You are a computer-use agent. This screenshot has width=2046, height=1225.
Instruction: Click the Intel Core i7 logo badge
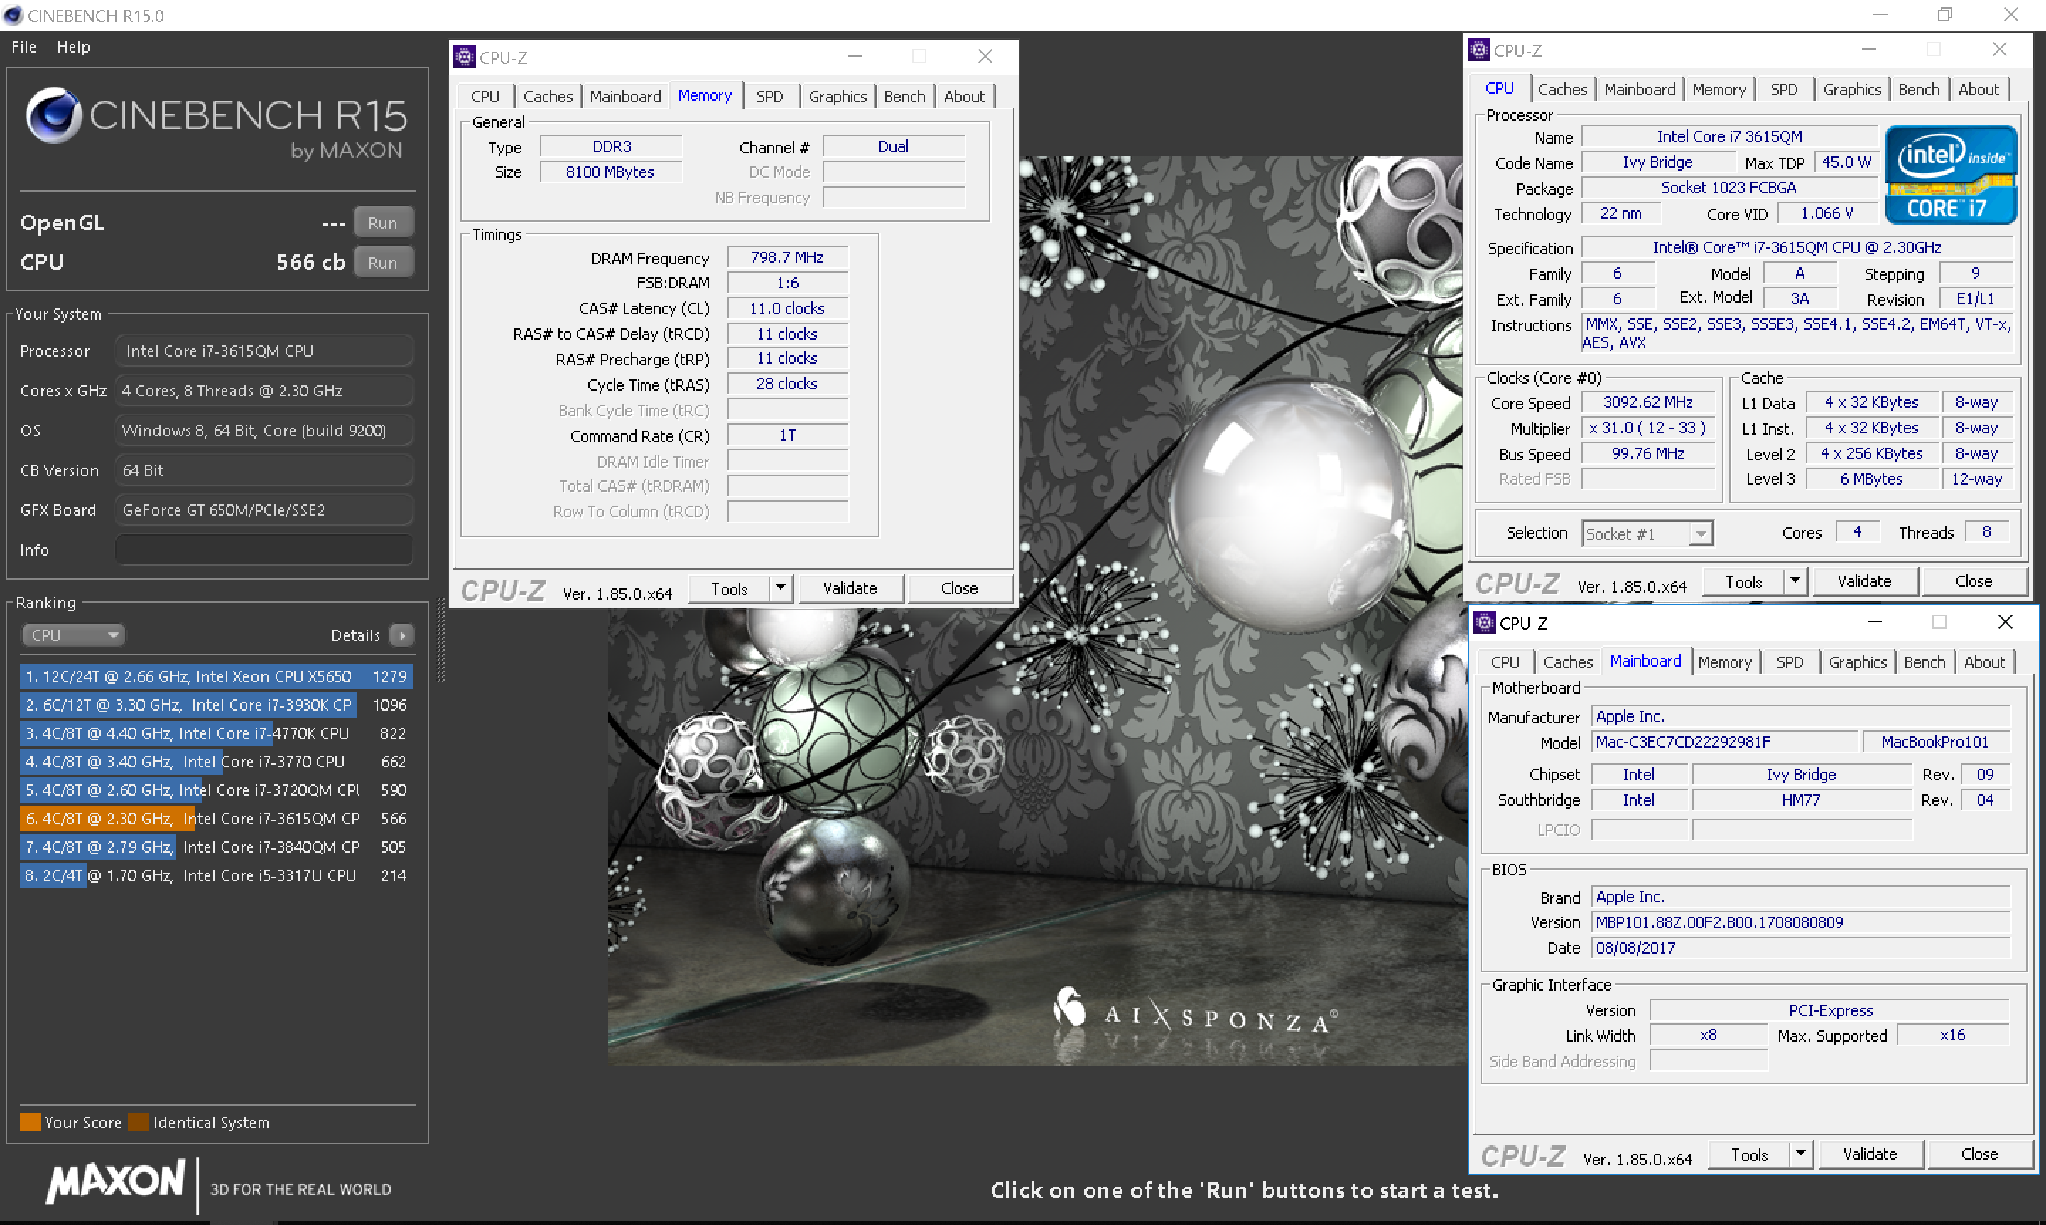click(1951, 175)
